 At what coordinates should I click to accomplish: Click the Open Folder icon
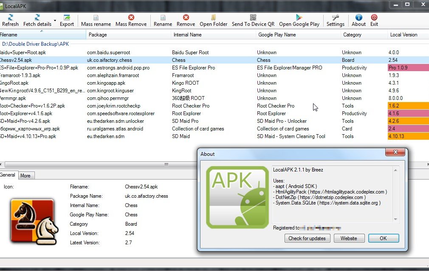coord(213,17)
